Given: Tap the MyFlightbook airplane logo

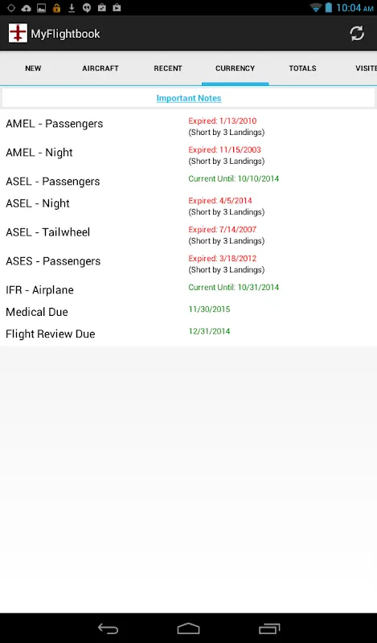Looking at the screenshot, I should point(18,33).
